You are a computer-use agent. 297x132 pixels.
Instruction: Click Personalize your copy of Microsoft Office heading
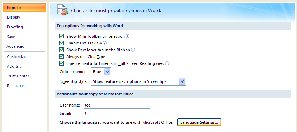tap(95, 94)
